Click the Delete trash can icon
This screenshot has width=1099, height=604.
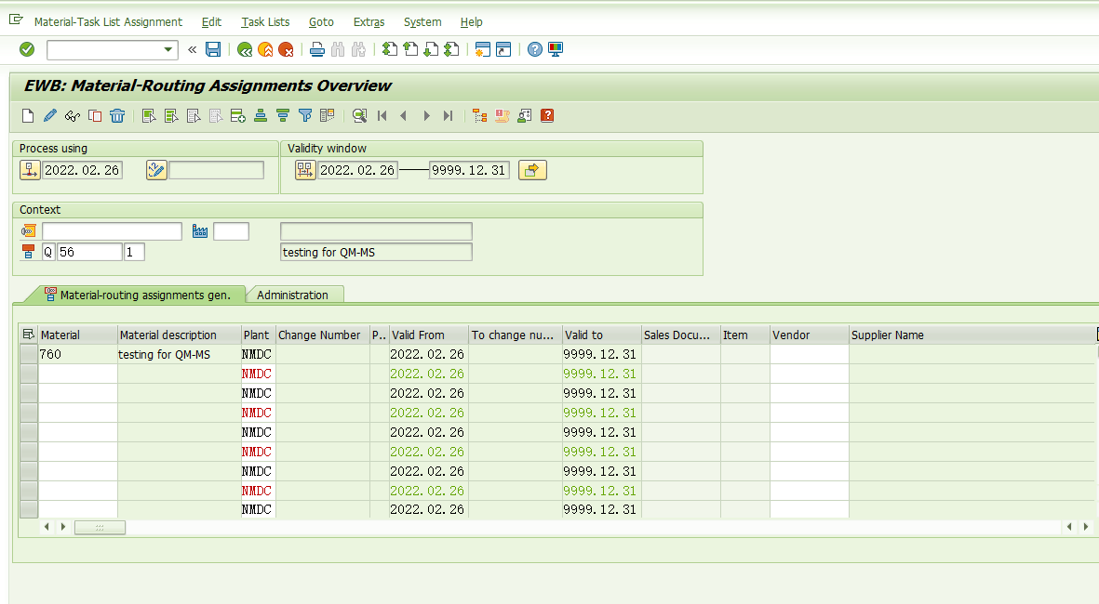point(117,115)
